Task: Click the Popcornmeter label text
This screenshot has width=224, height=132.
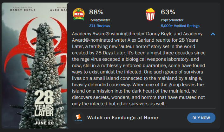Action: pyautogui.click(x=172, y=20)
